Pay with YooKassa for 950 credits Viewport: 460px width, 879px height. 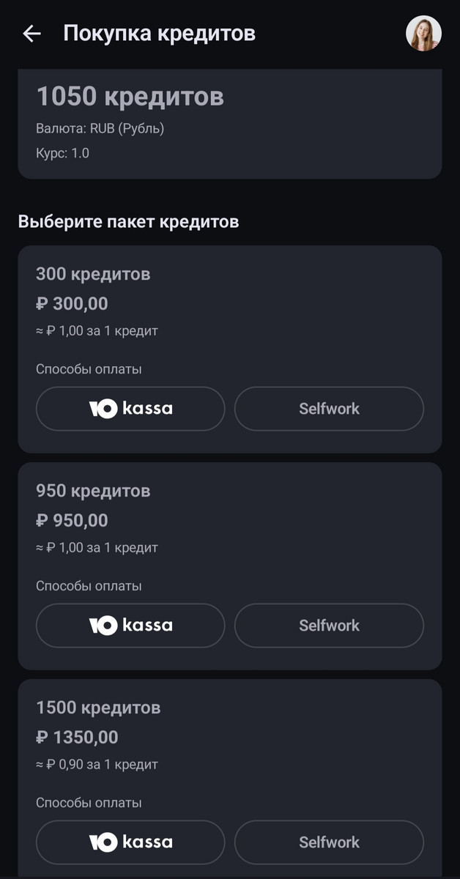(130, 626)
